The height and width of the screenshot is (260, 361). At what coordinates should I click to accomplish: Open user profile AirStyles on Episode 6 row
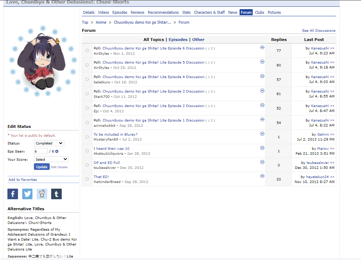point(101,53)
